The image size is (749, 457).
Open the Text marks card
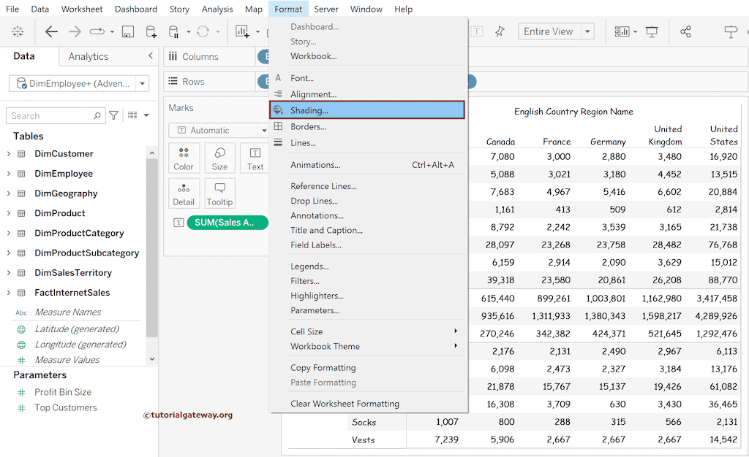pos(255,157)
